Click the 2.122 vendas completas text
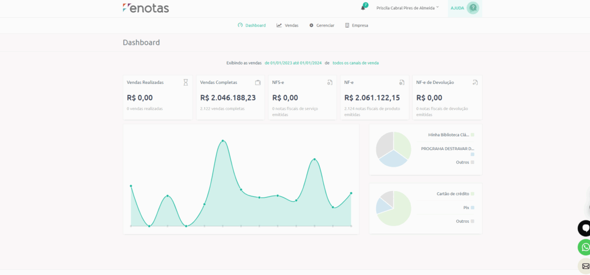 [222, 109]
